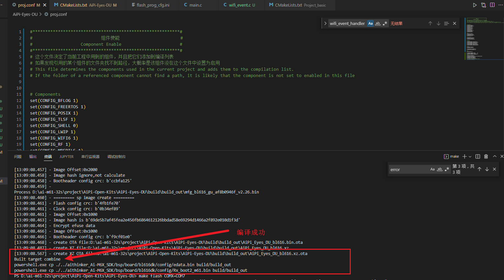Open the 串行监视器 serial monitor tab
Screen dimensions: 504x280
[90, 157]
